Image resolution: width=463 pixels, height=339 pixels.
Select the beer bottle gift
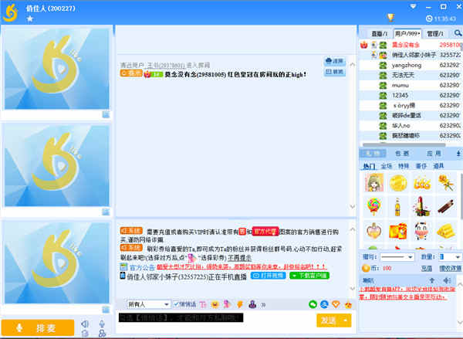tap(397, 207)
